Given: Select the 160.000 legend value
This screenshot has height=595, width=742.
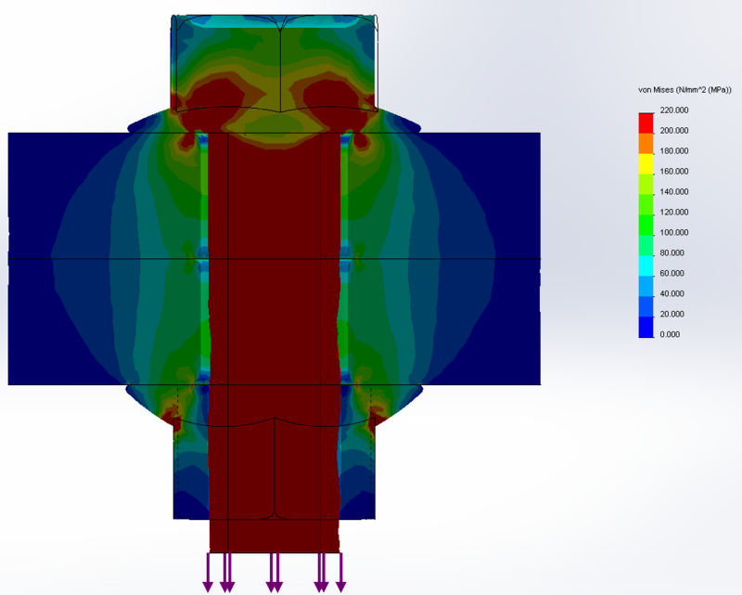Looking at the screenshot, I should pos(674,172).
